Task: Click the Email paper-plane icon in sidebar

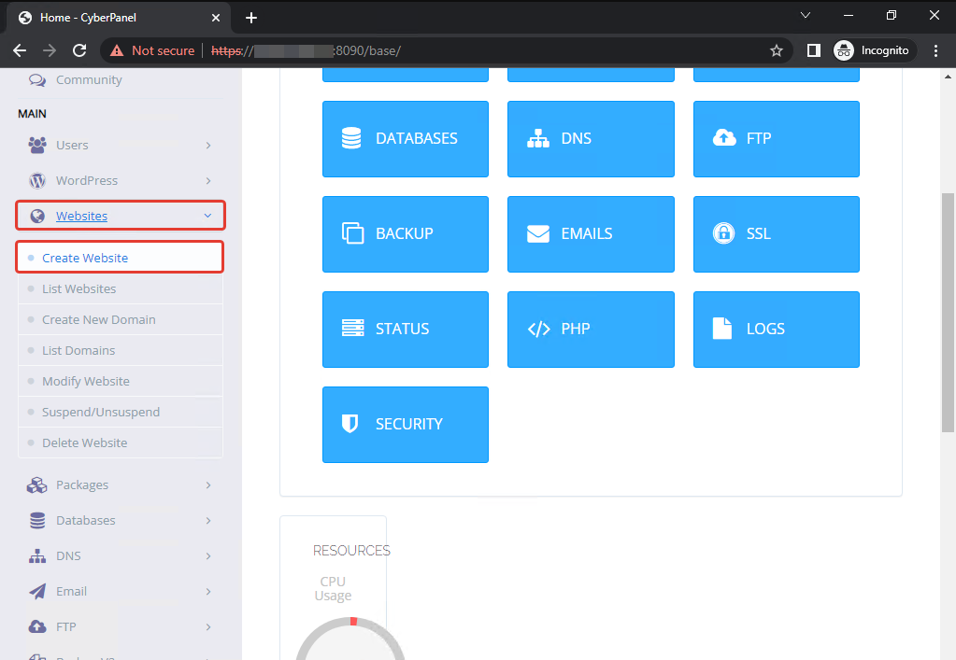Action: tap(37, 591)
